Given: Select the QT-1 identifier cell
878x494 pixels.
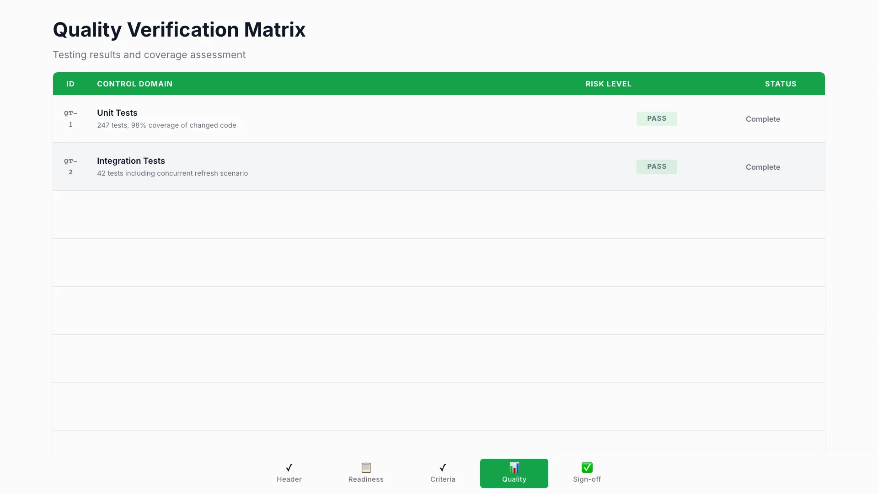Looking at the screenshot, I should (x=70, y=119).
